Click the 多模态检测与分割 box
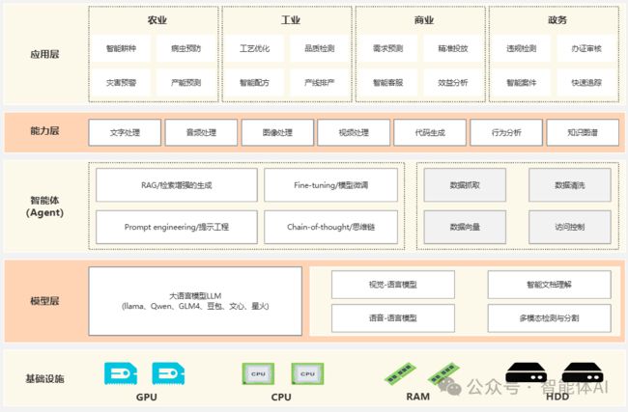The height and width of the screenshot is (412, 628). (549, 318)
